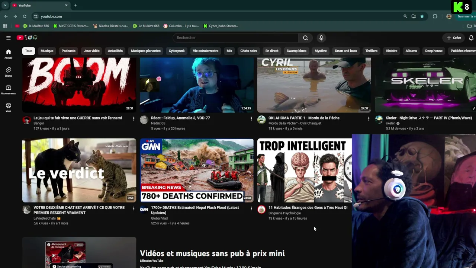Open the Mordu de la Pêche channel avatar

click(x=261, y=120)
